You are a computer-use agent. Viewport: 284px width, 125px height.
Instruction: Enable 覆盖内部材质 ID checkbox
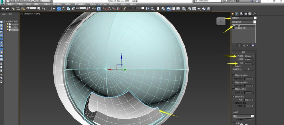pyautogui.click(x=233, y=75)
